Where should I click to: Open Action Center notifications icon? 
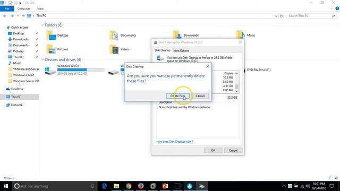[332, 186]
